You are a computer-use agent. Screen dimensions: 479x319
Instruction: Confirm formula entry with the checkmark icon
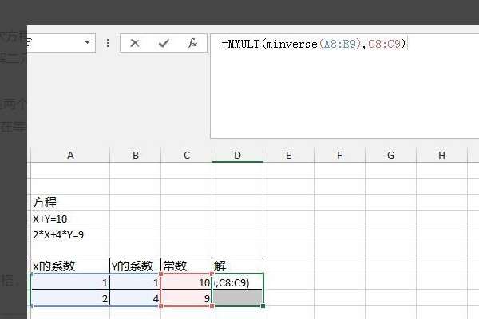pyautogui.click(x=164, y=43)
